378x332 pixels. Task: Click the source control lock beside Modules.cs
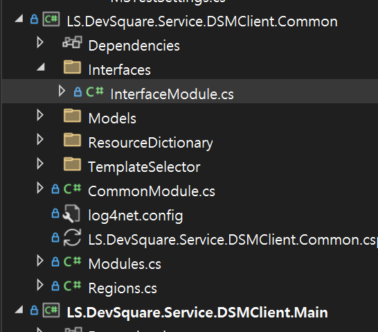[55, 261]
